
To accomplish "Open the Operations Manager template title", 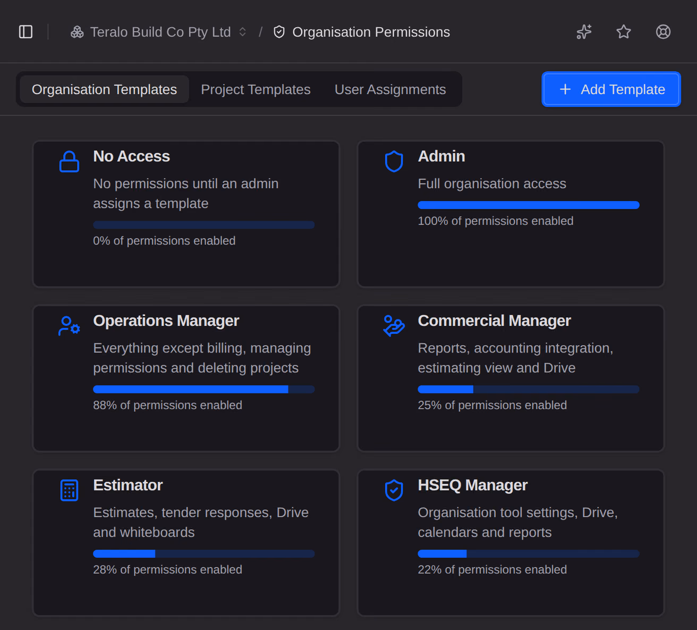I will pyautogui.click(x=166, y=321).
